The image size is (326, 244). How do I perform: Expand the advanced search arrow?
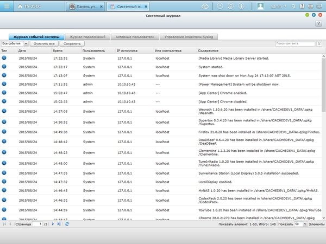tap(319, 43)
